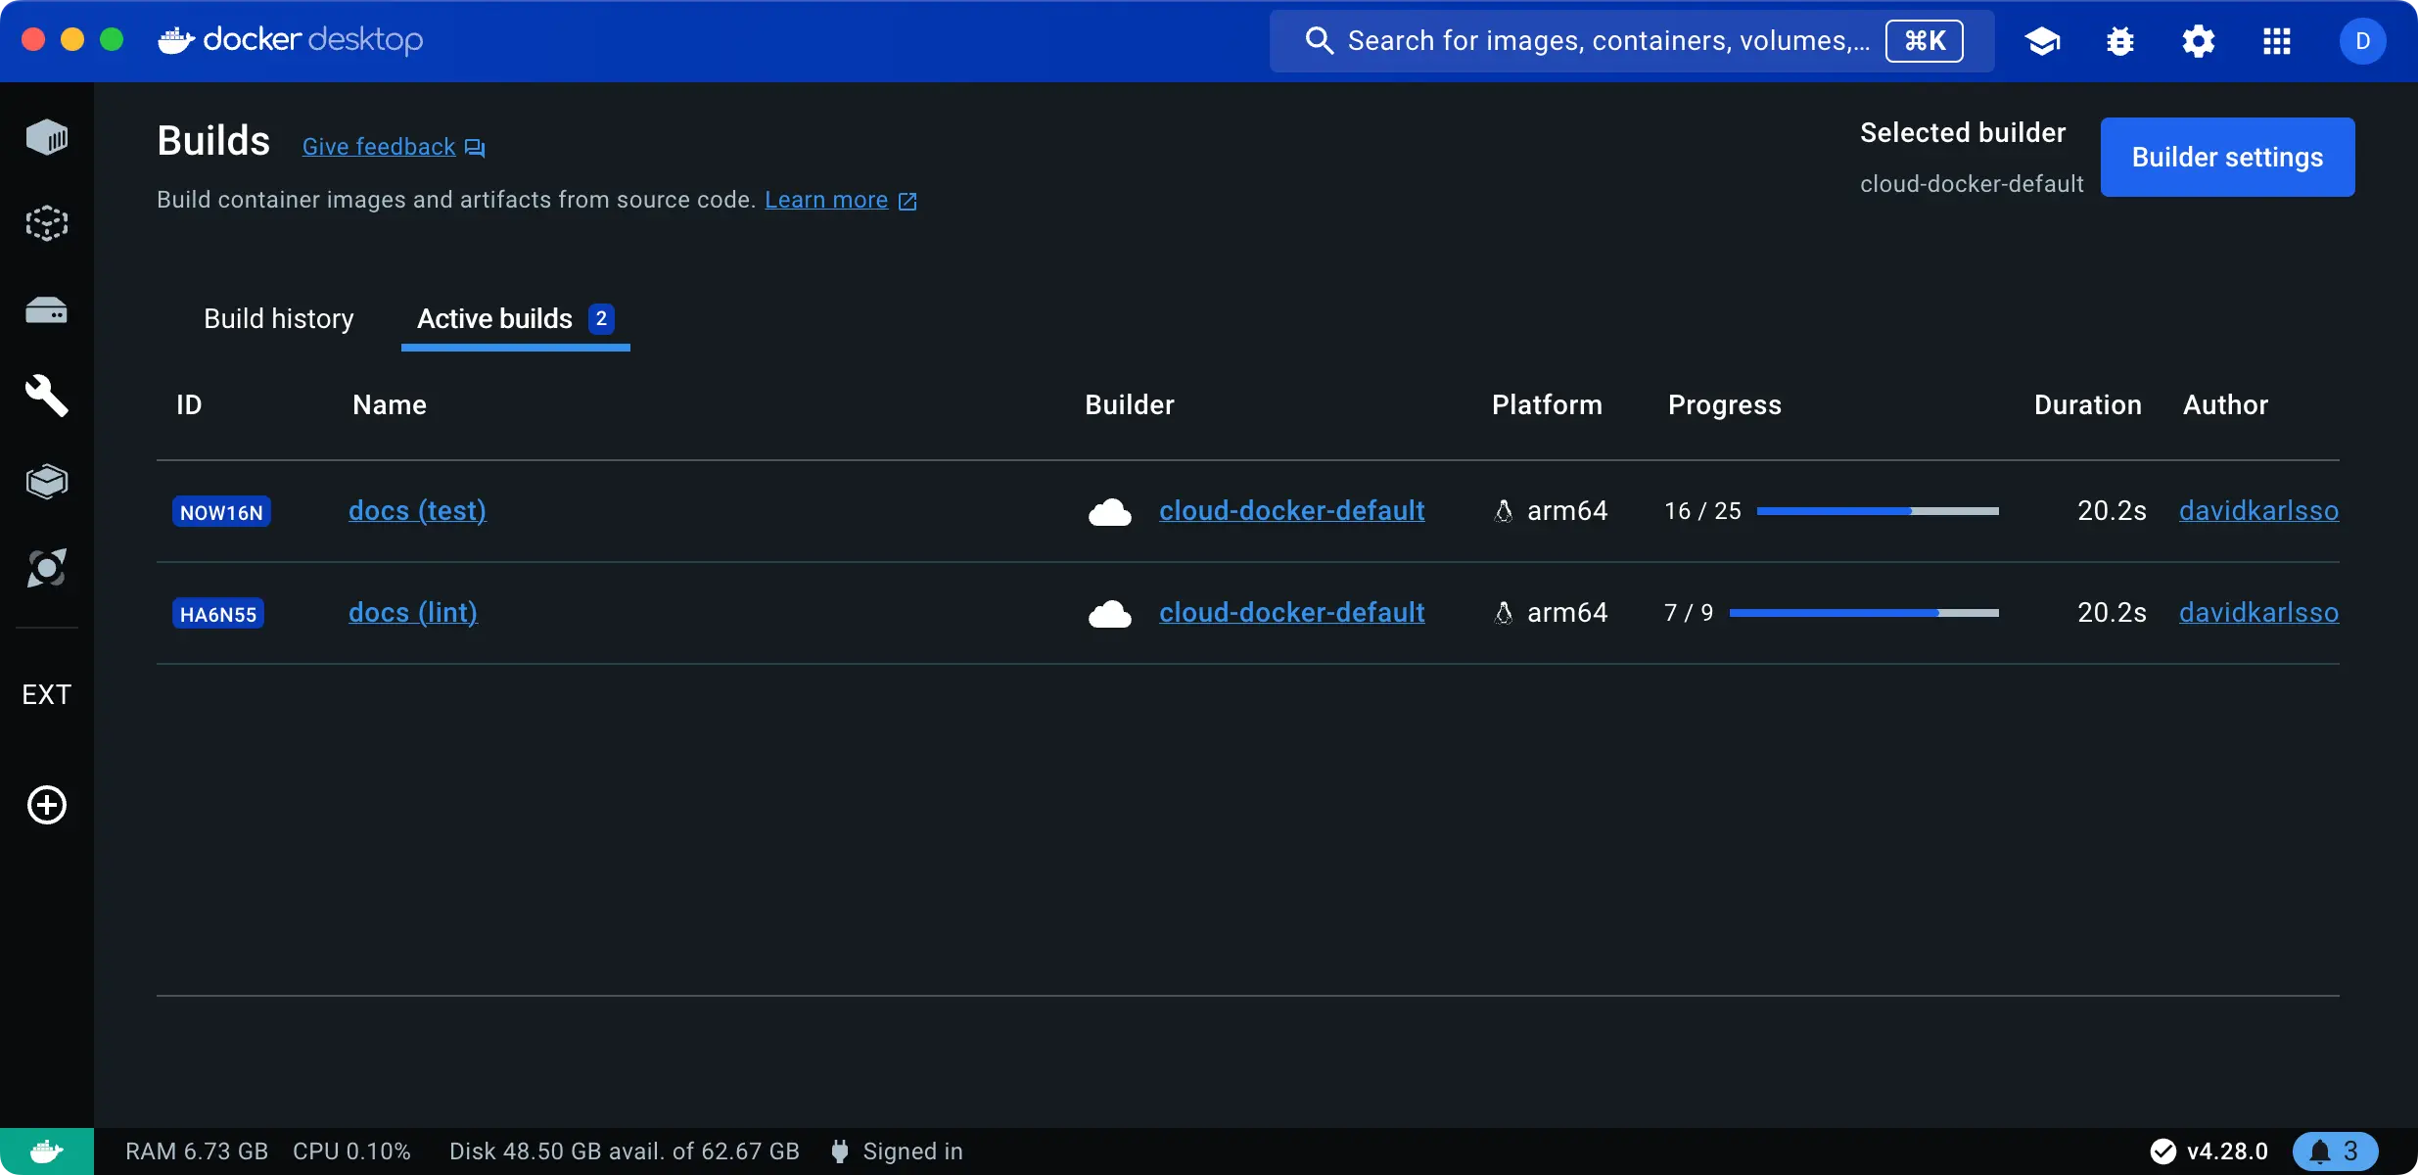This screenshot has width=2418, height=1175.
Task: Open the Dev Environments sidebar icon
Action: click(x=46, y=481)
